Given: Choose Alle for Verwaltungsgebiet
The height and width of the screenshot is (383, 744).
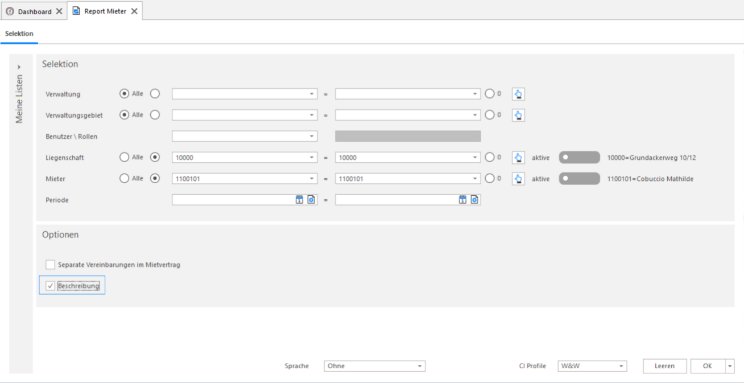Looking at the screenshot, I should pos(125,115).
